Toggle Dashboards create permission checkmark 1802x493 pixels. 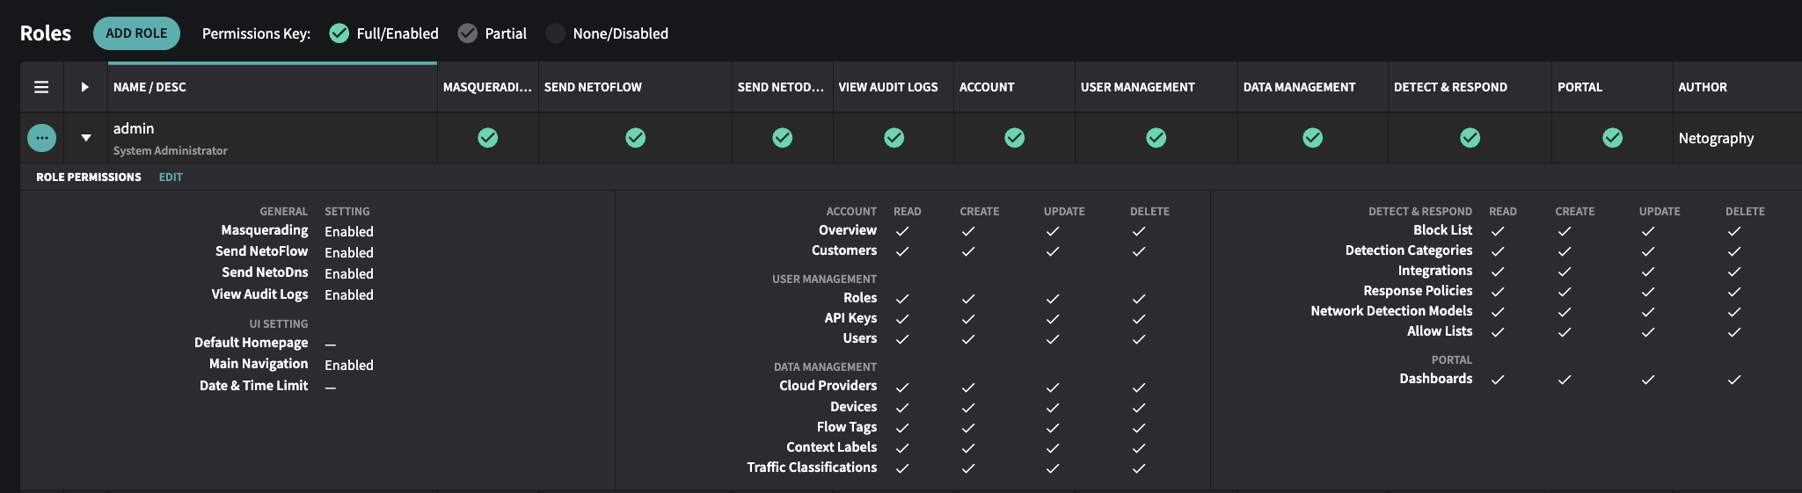[1564, 380]
